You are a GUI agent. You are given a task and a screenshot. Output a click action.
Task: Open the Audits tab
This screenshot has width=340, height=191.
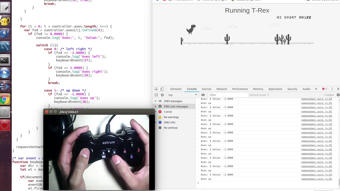[x=306, y=89]
